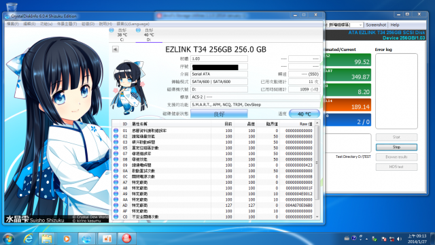
Task: Open Windows Media Player from the taskbar
Action: pos(67,239)
